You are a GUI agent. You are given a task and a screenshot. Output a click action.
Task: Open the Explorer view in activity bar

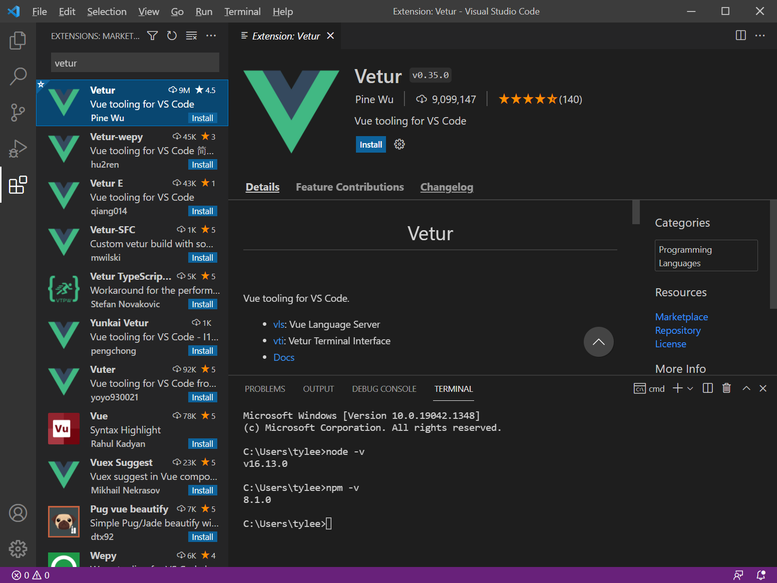(x=18, y=41)
